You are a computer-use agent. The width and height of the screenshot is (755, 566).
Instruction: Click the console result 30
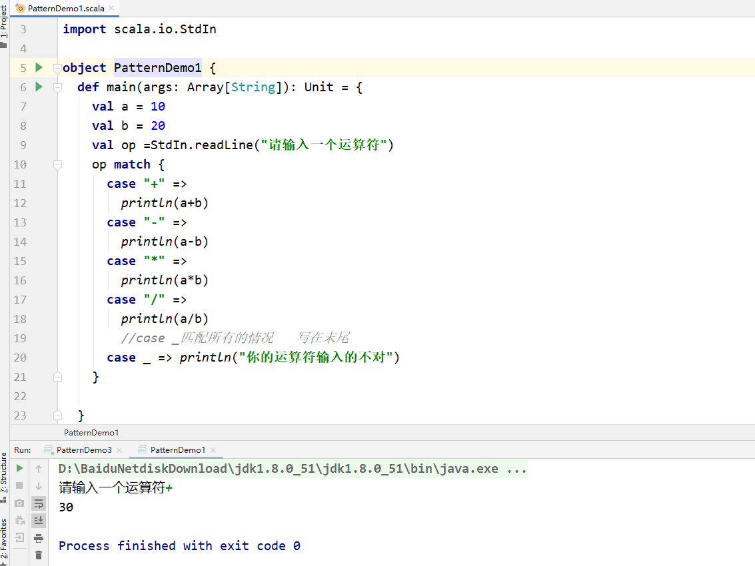pyautogui.click(x=66, y=507)
